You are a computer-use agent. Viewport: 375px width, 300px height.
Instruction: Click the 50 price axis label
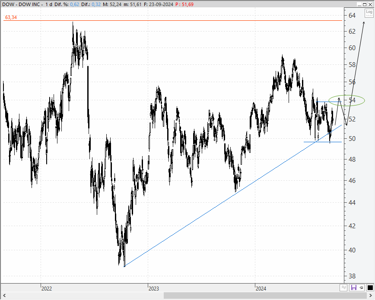[352, 138]
